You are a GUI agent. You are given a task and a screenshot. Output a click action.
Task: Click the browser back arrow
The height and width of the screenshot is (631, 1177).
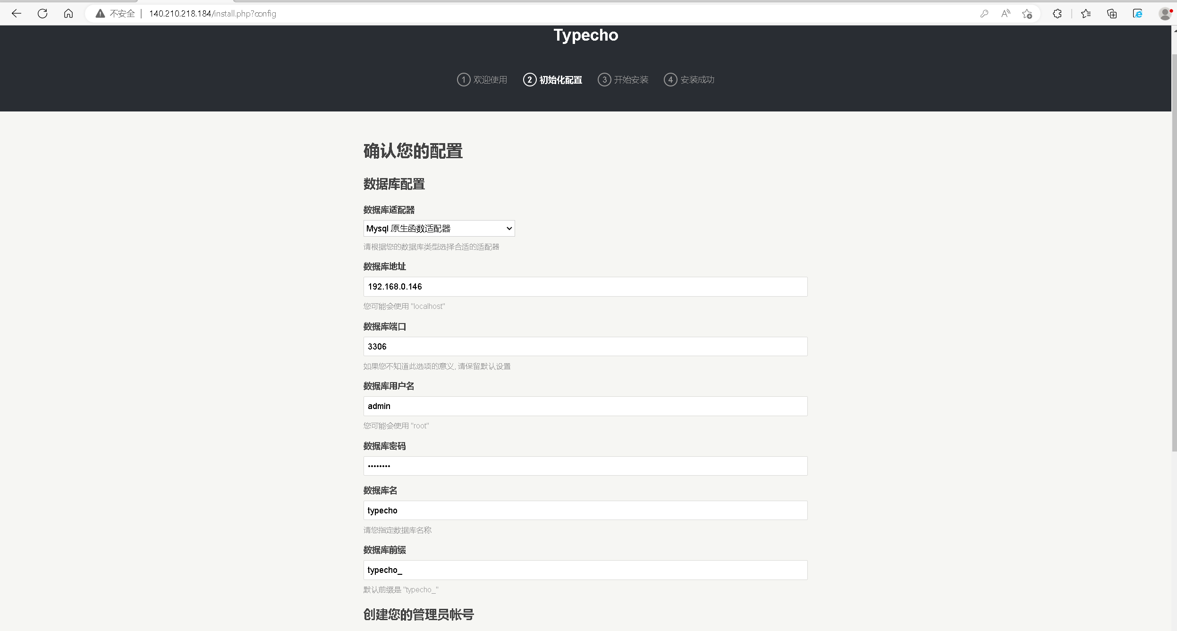17,14
